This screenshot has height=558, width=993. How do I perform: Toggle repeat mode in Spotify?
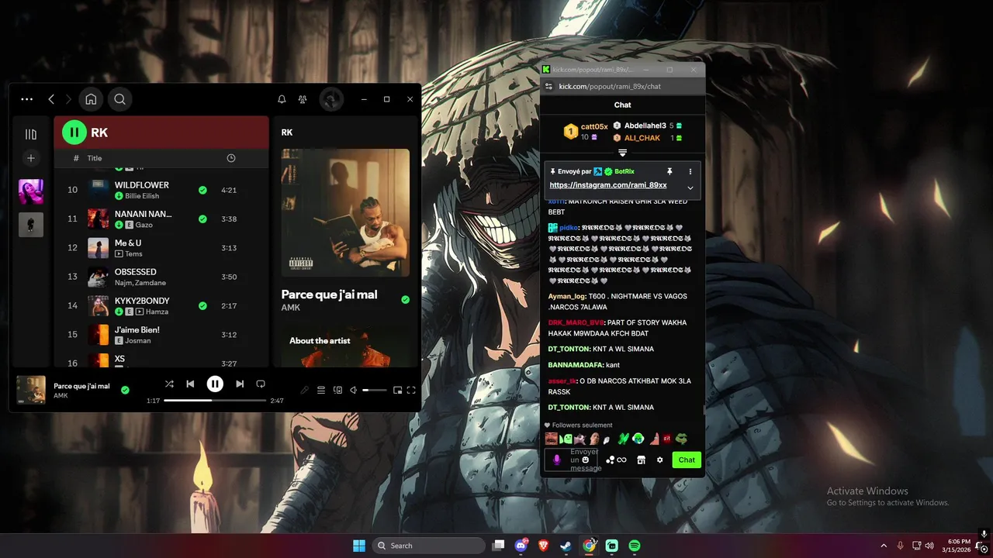[261, 384]
